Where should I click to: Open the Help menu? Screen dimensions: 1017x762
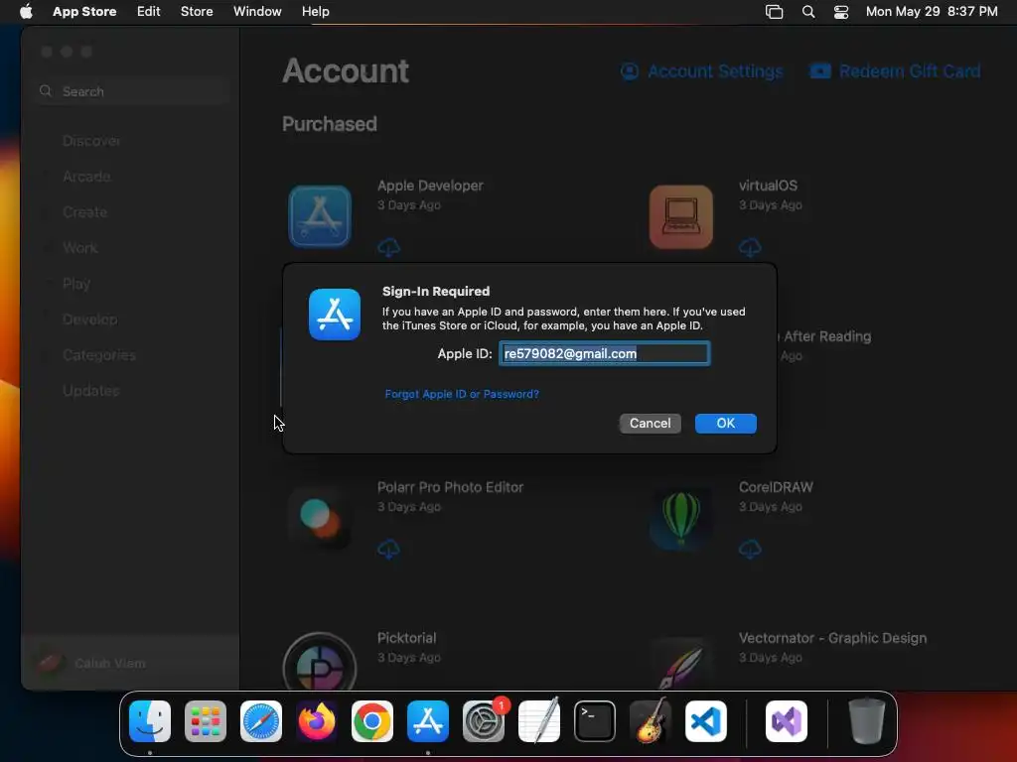(315, 12)
